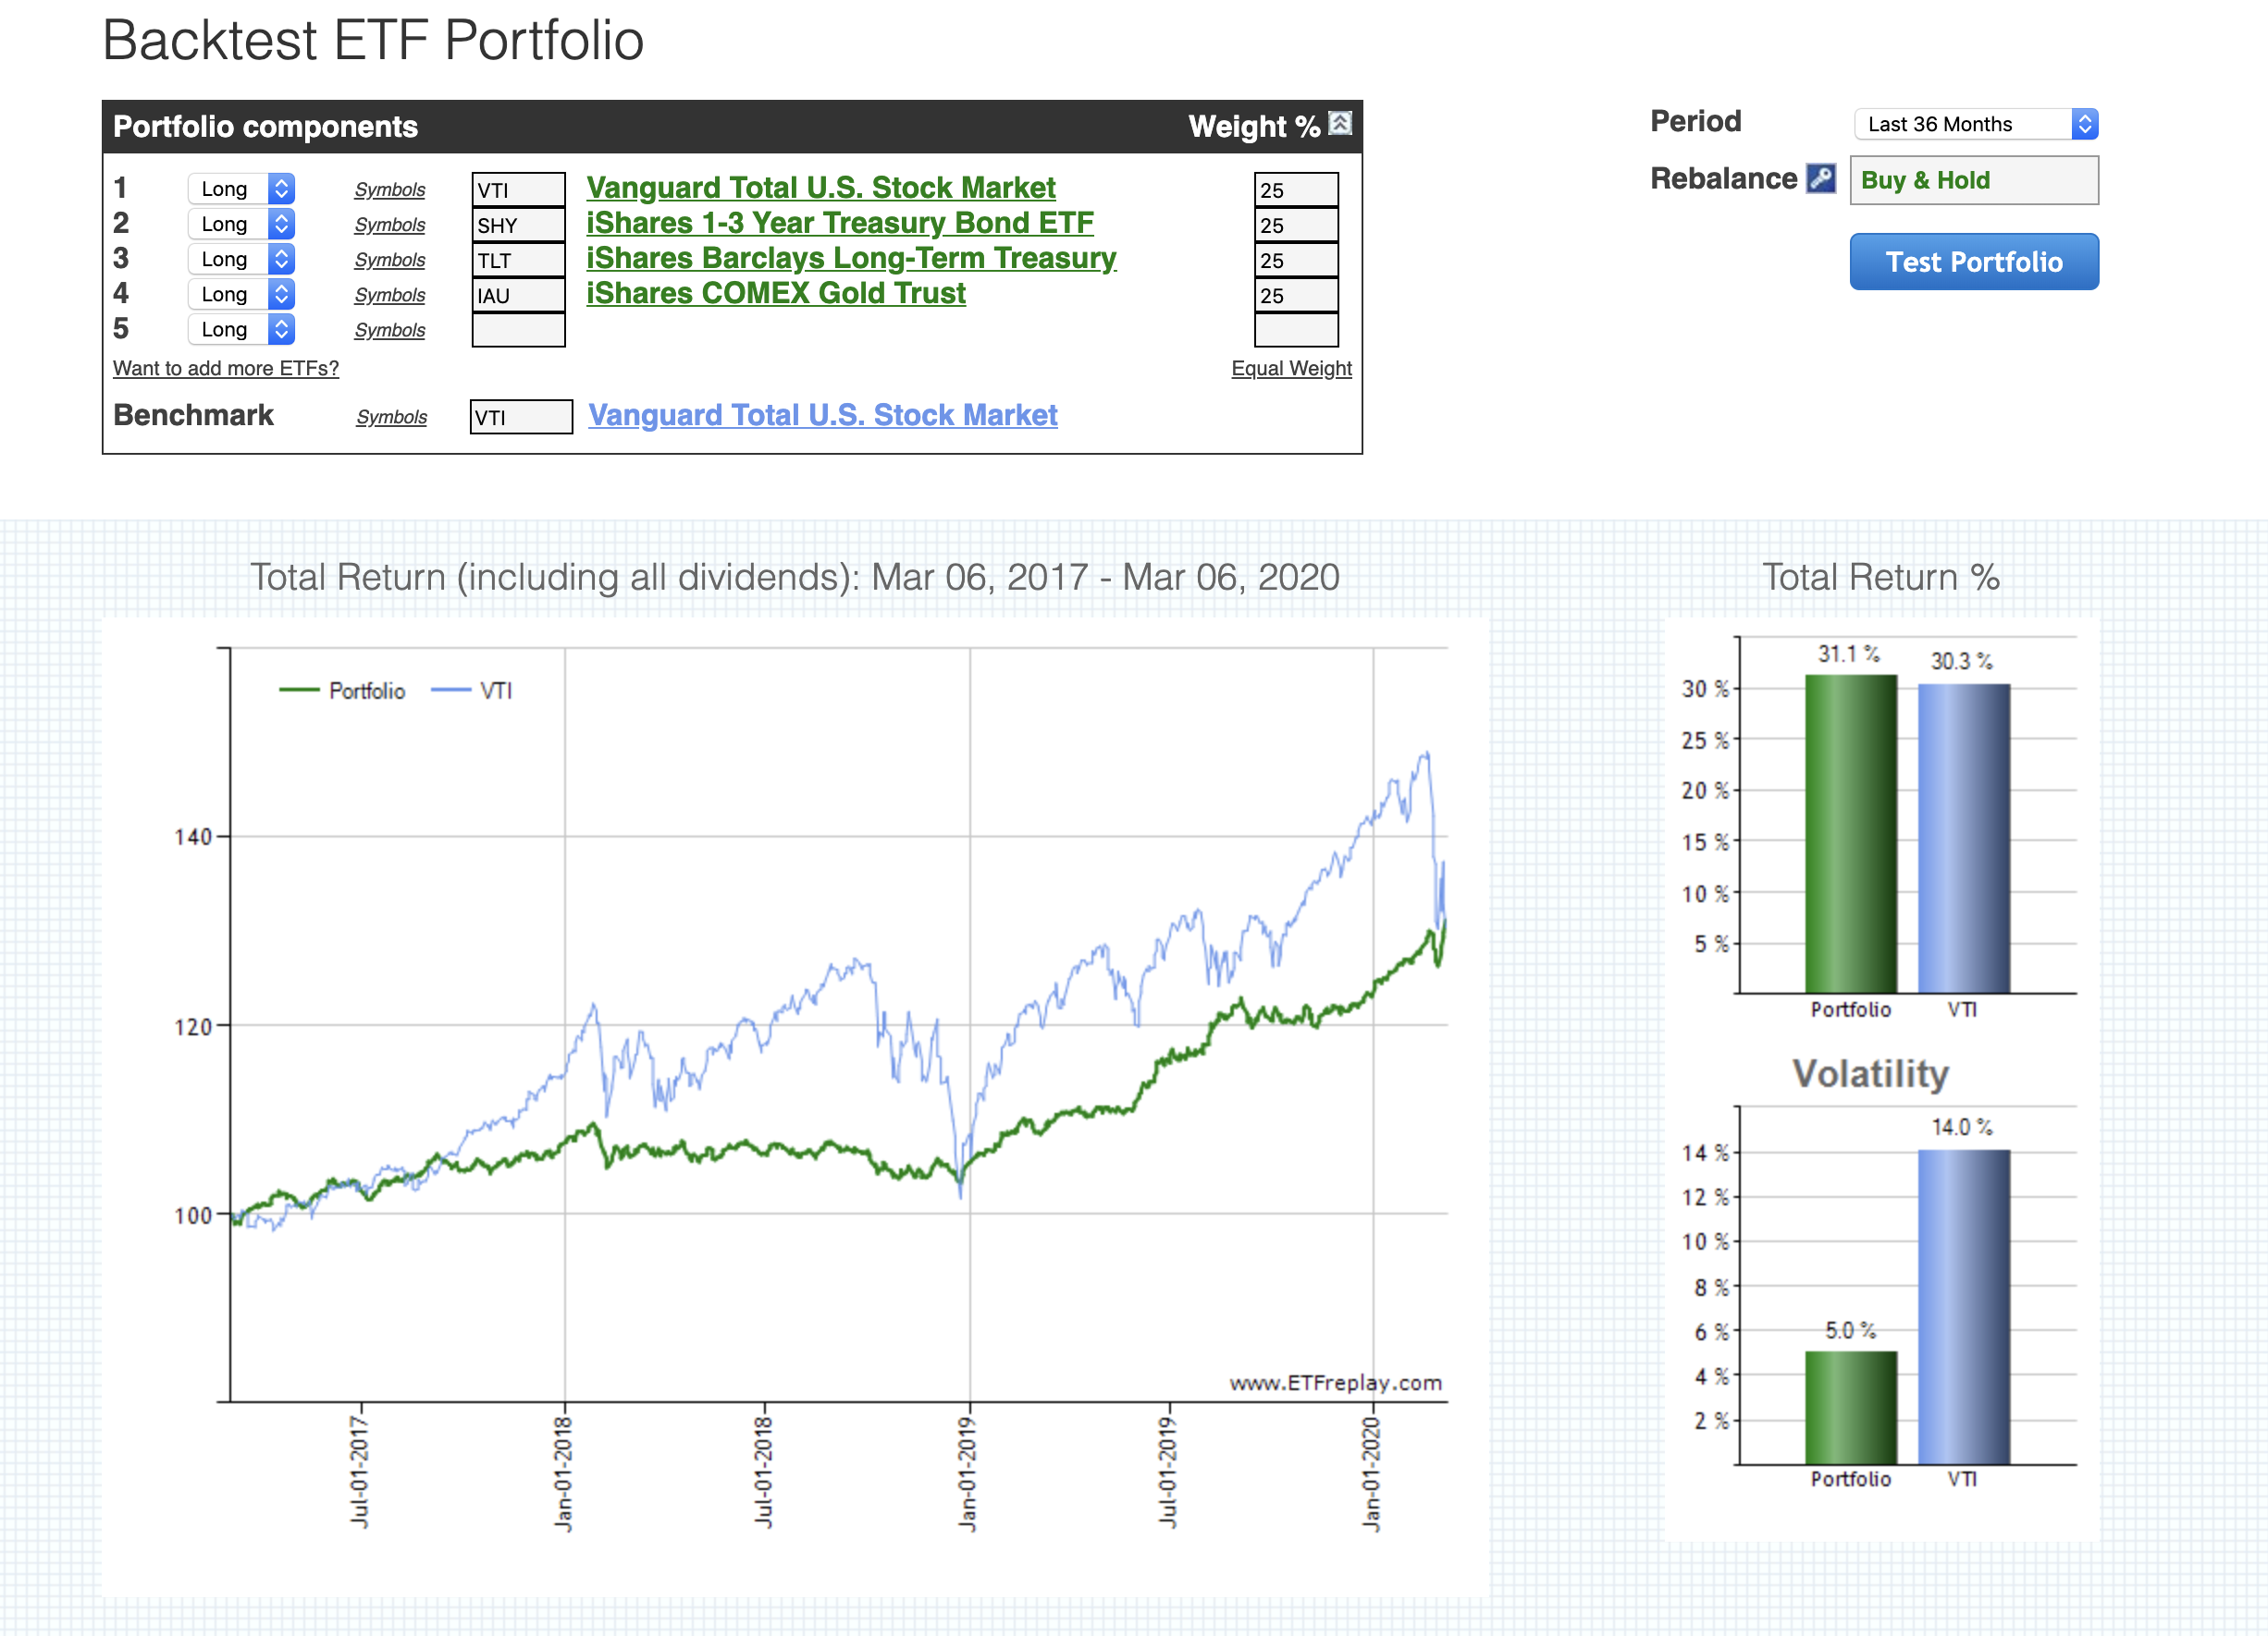The height and width of the screenshot is (1636, 2268).
Task: Click the collapse icon beside Weight %
Action: (1340, 123)
